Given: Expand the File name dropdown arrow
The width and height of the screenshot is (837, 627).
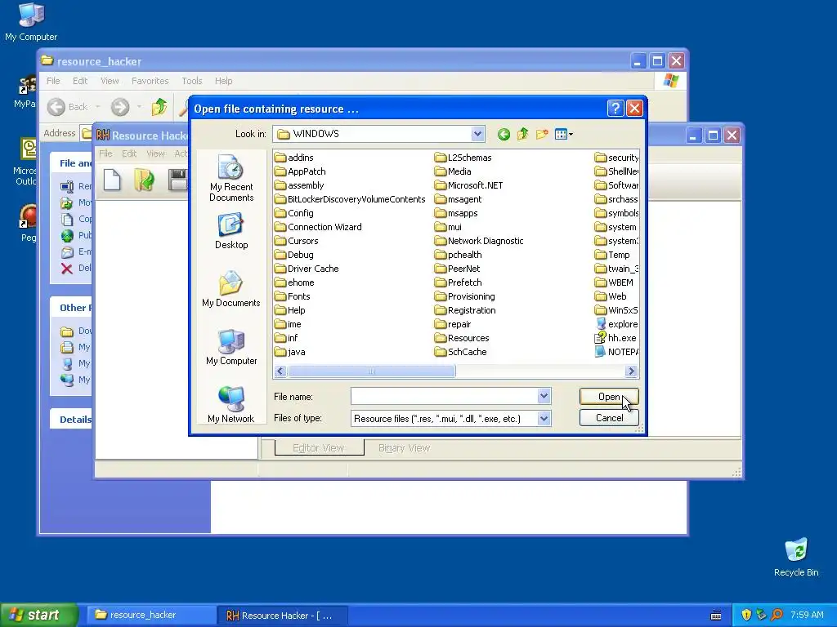Looking at the screenshot, I should pyautogui.click(x=544, y=396).
